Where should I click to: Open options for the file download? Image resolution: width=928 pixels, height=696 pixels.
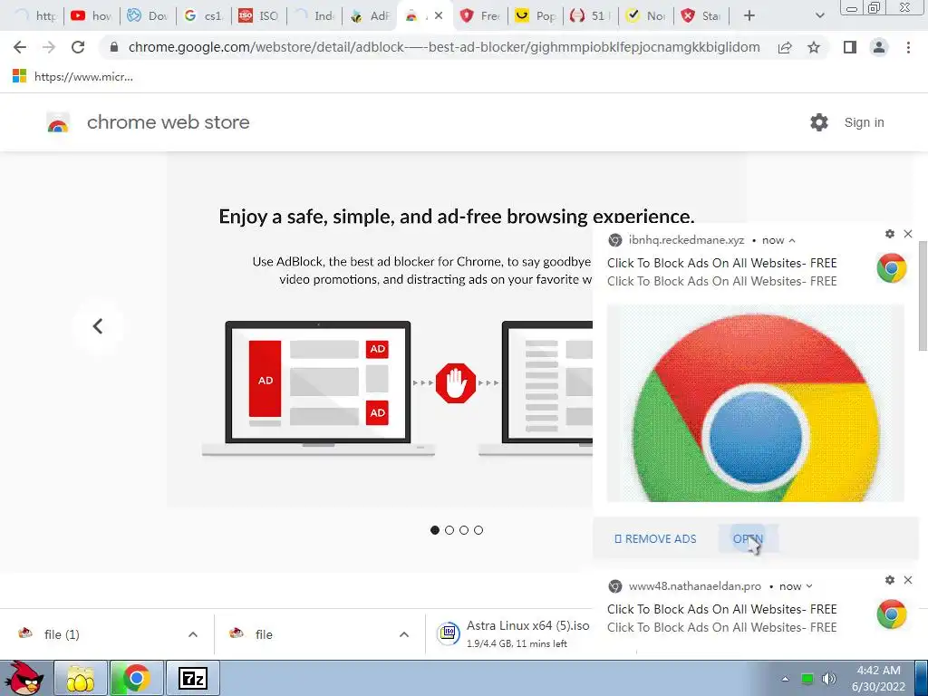pyautogui.click(x=404, y=634)
